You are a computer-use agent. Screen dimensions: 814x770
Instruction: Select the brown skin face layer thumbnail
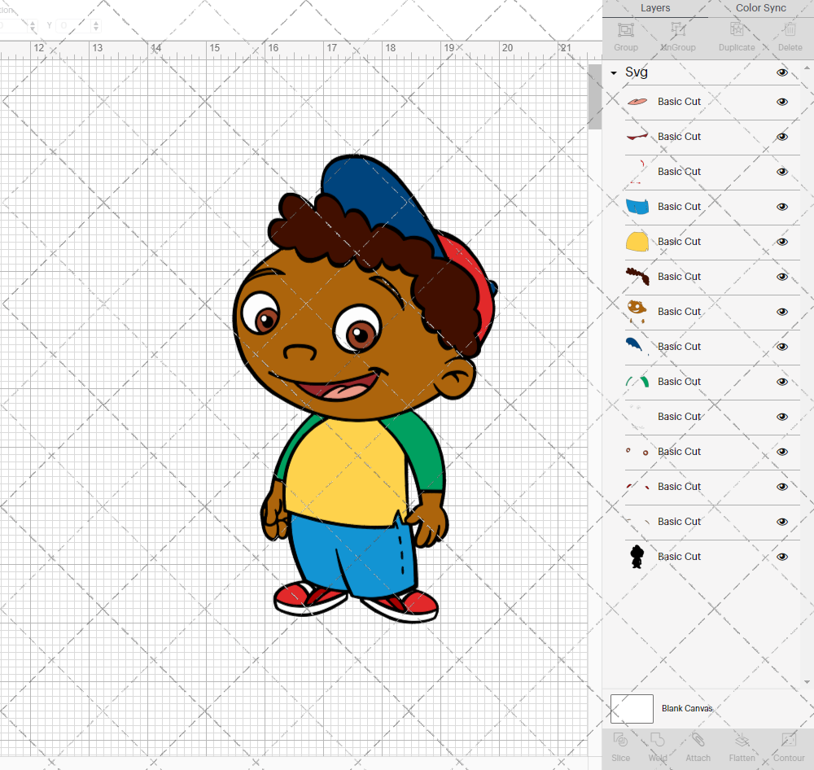[x=637, y=312]
